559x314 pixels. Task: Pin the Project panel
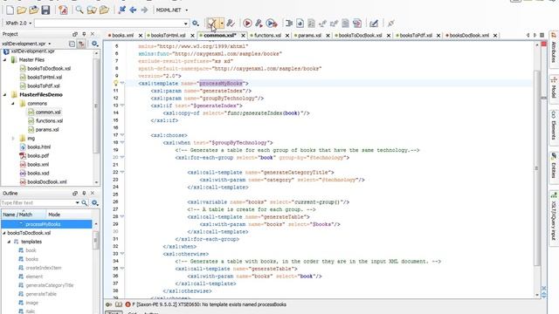point(84,34)
